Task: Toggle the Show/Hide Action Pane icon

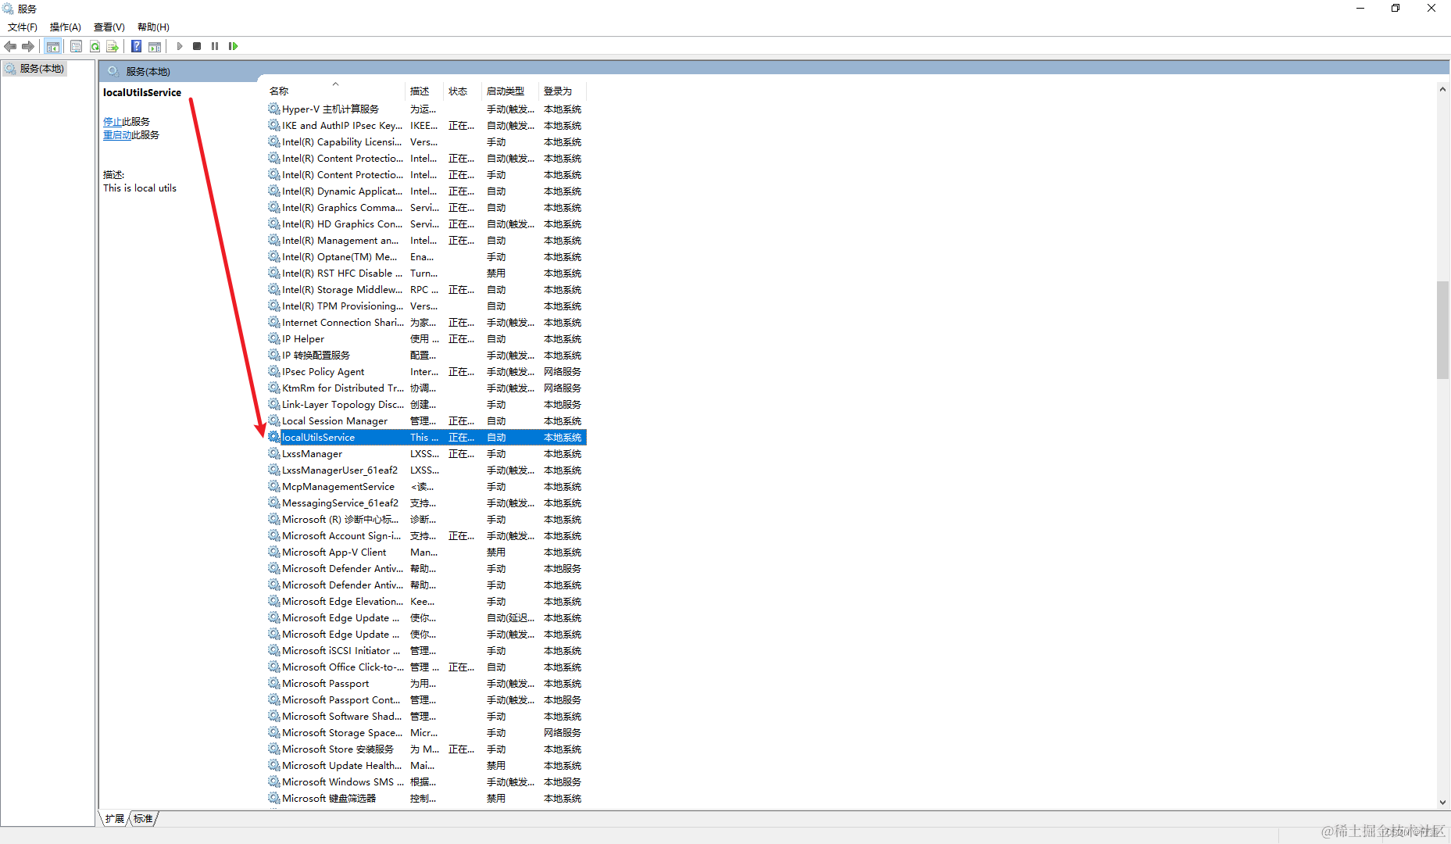Action: pyautogui.click(x=155, y=46)
